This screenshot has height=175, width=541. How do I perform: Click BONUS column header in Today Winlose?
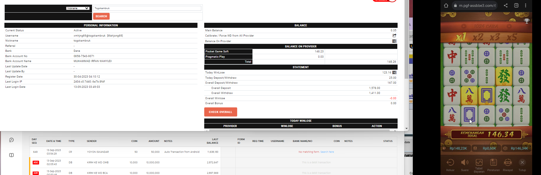pos(337,126)
